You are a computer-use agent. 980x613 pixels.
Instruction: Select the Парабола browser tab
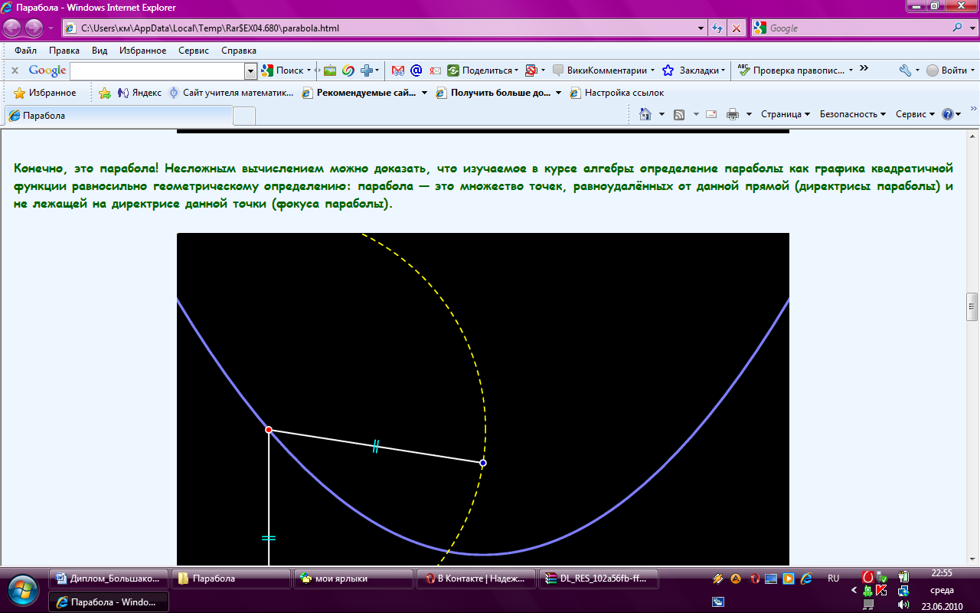point(119,116)
